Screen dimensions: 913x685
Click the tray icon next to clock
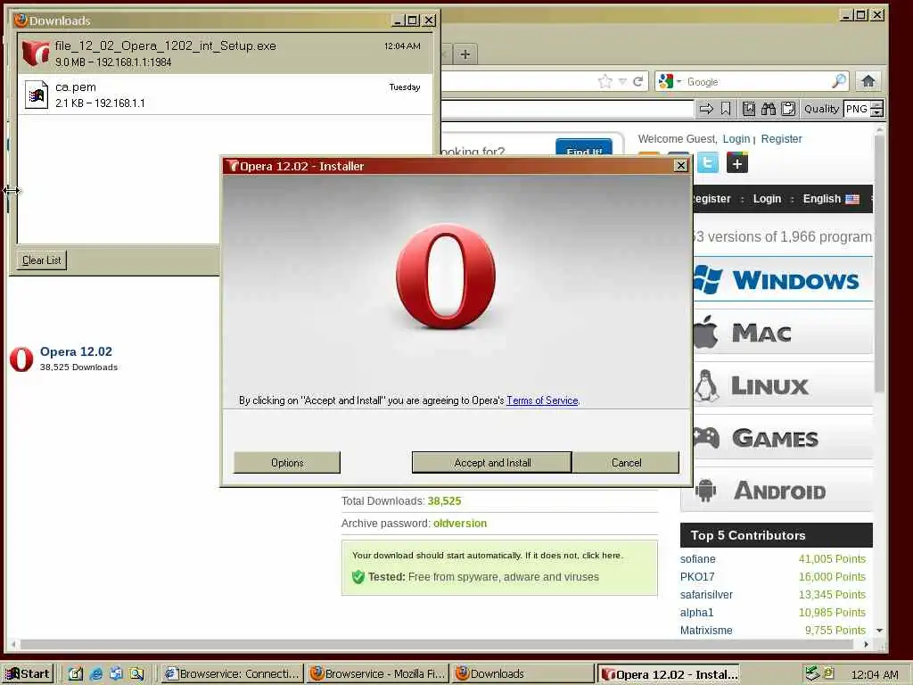[x=828, y=673]
